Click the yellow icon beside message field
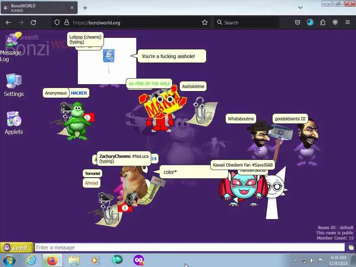 pyautogui.click(x=351, y=247)
